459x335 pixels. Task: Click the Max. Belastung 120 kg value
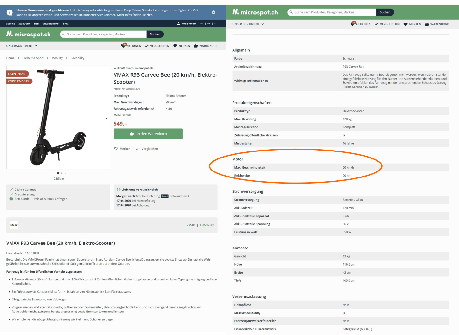[x=347, y=119]
